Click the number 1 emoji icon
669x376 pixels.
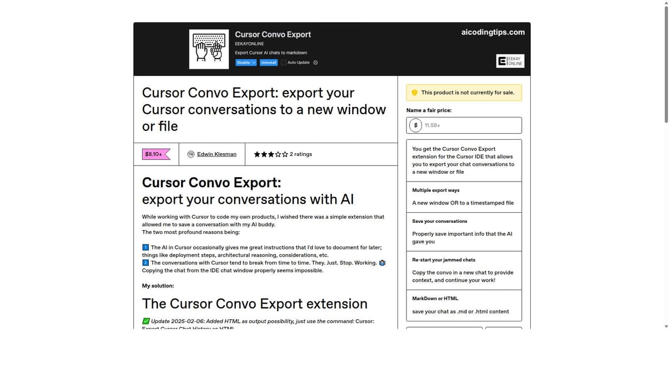click(x=146, y=247)
